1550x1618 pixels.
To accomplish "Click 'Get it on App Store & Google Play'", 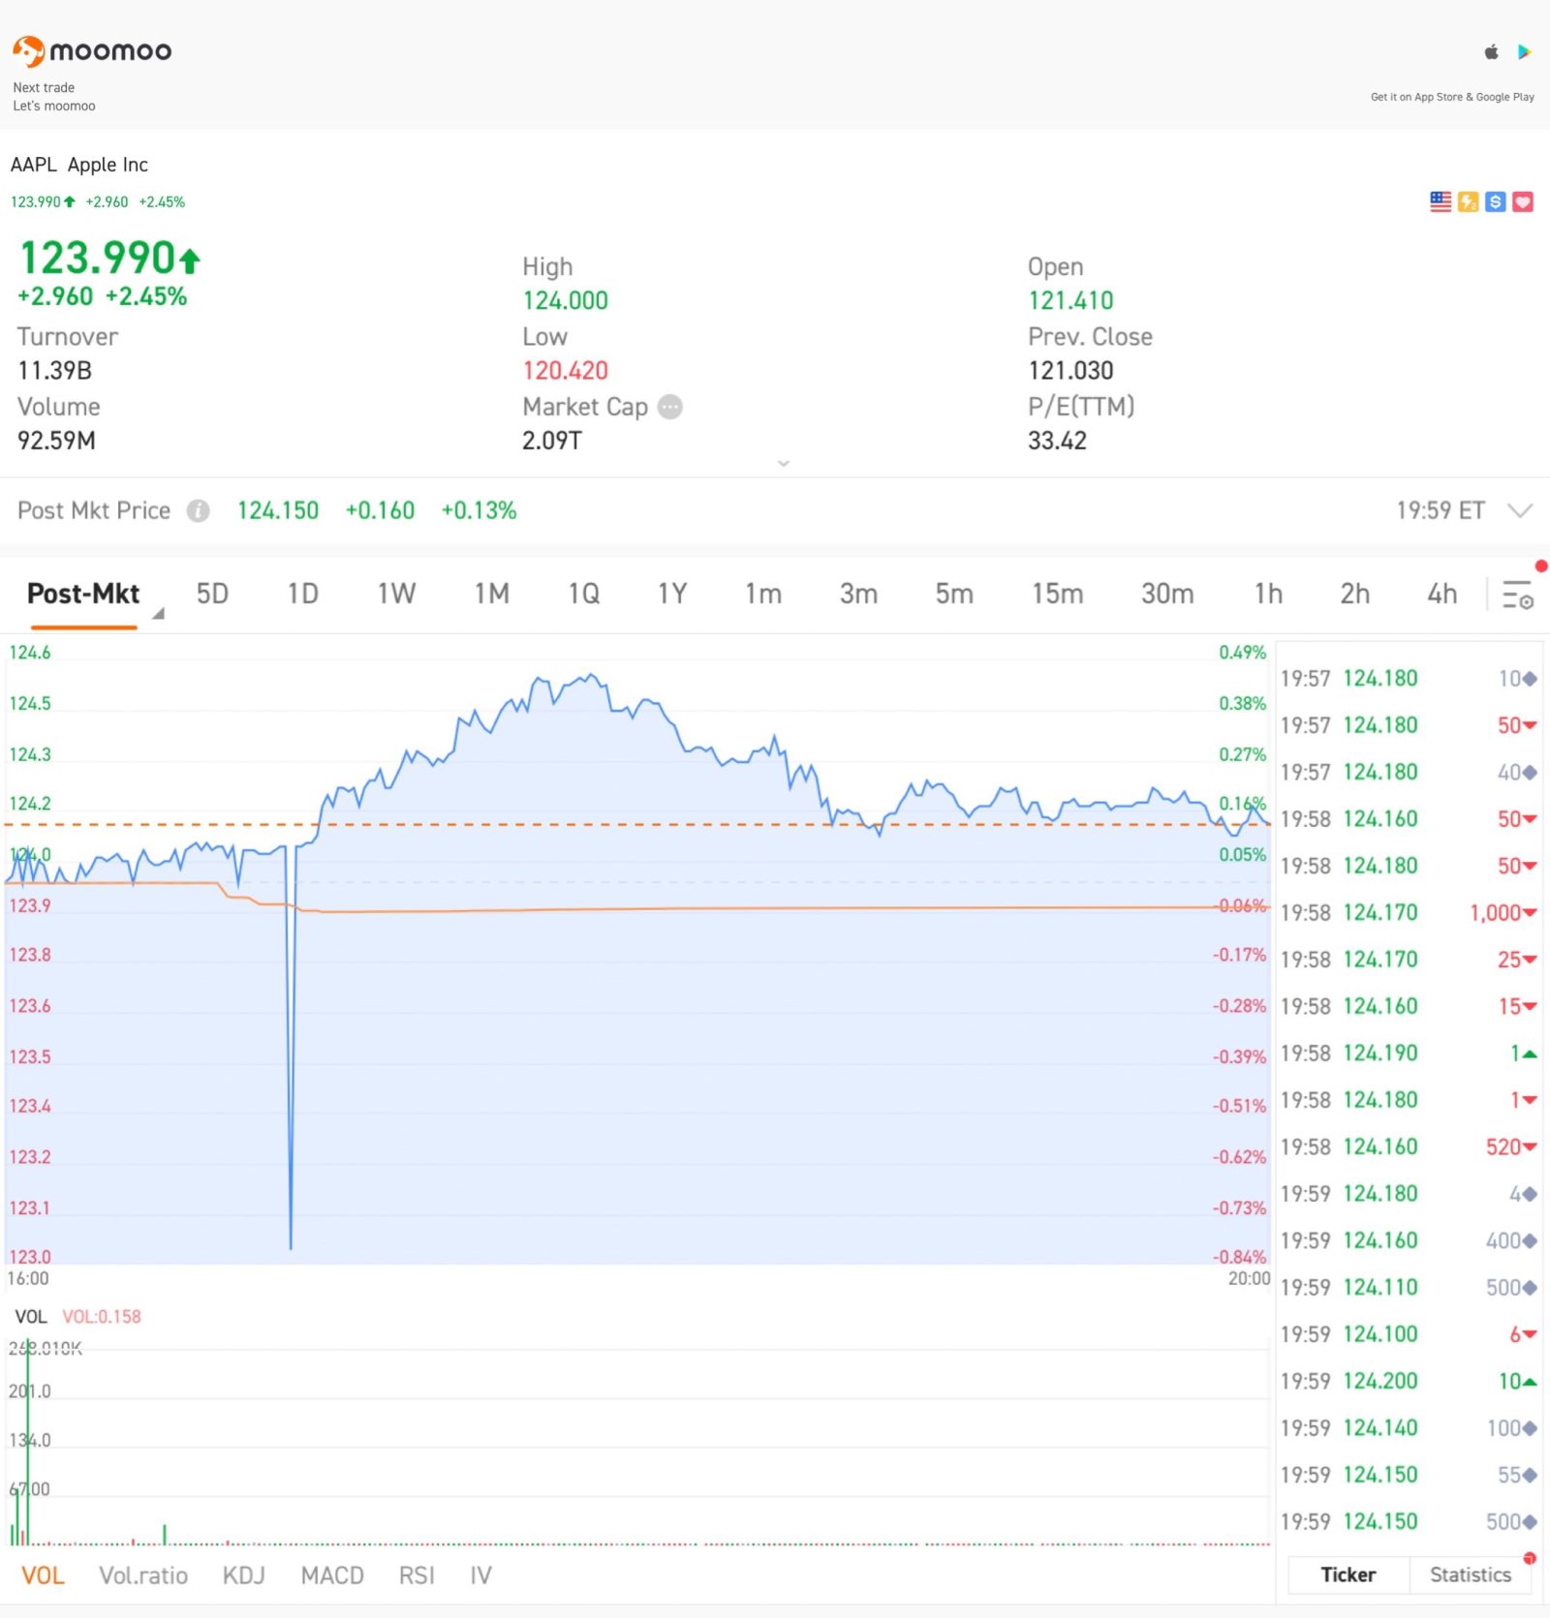I will [1452, 97].
